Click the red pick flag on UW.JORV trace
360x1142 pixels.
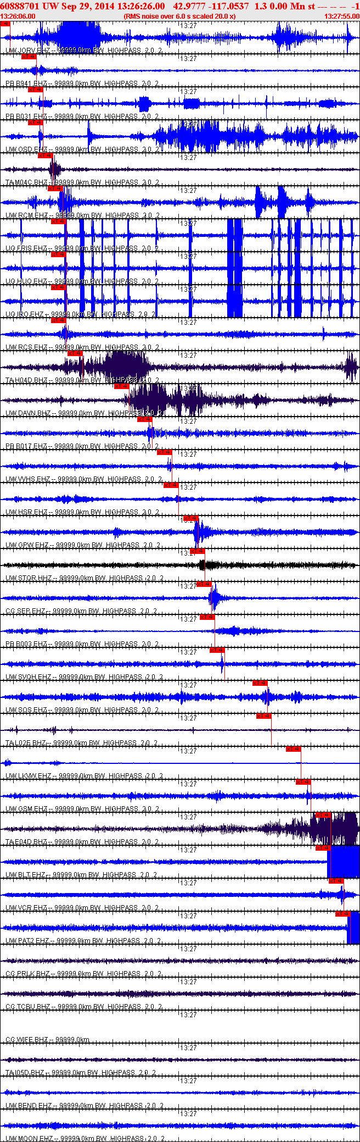pyautogui.click(x=5, y=24)
